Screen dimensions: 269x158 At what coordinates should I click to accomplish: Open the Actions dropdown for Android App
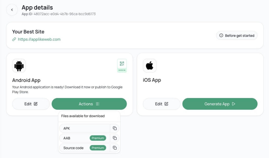pos(89,104)
